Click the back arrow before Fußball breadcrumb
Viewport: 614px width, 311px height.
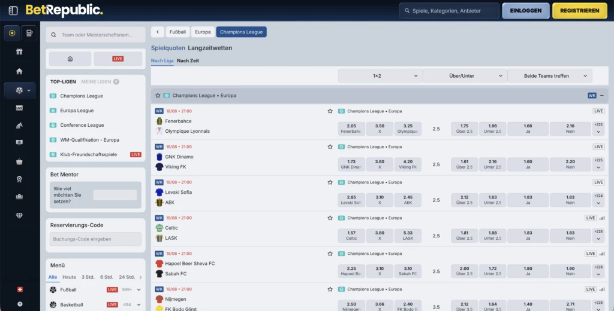click(x=158, y=32)
